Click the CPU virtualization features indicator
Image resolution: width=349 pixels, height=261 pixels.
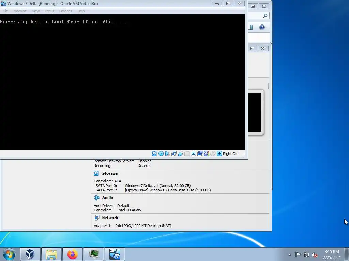coord(206,154)
